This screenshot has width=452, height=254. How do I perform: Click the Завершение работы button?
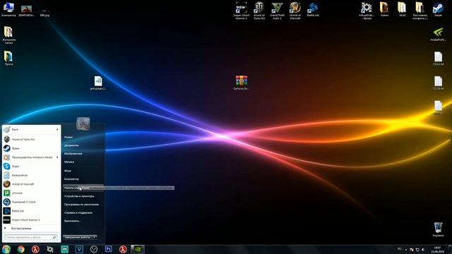point(77,237)
